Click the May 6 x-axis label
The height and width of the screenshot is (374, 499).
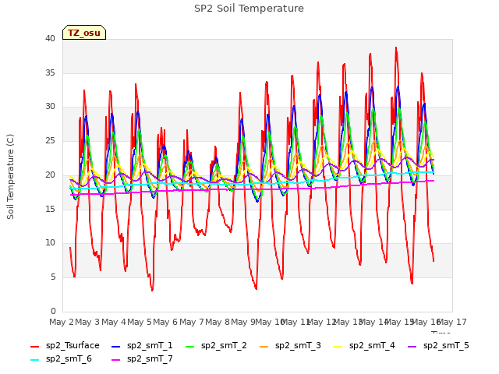pyautogui.click(x=165, y=322)
